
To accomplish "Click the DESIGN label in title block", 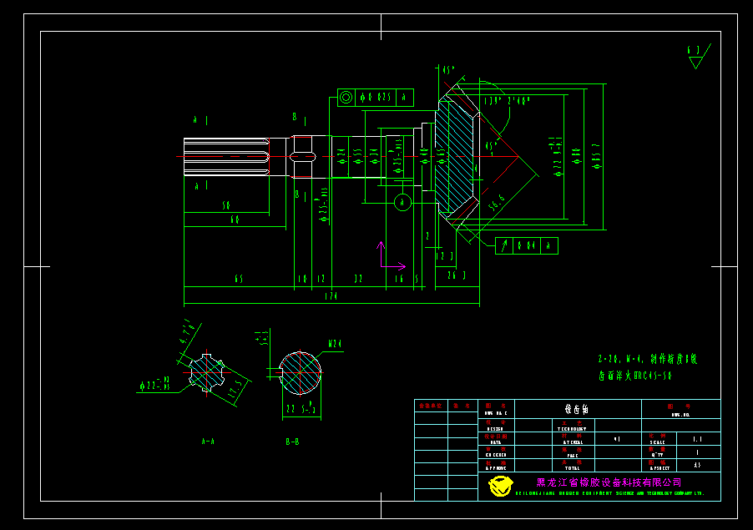I will coord(495,429).
